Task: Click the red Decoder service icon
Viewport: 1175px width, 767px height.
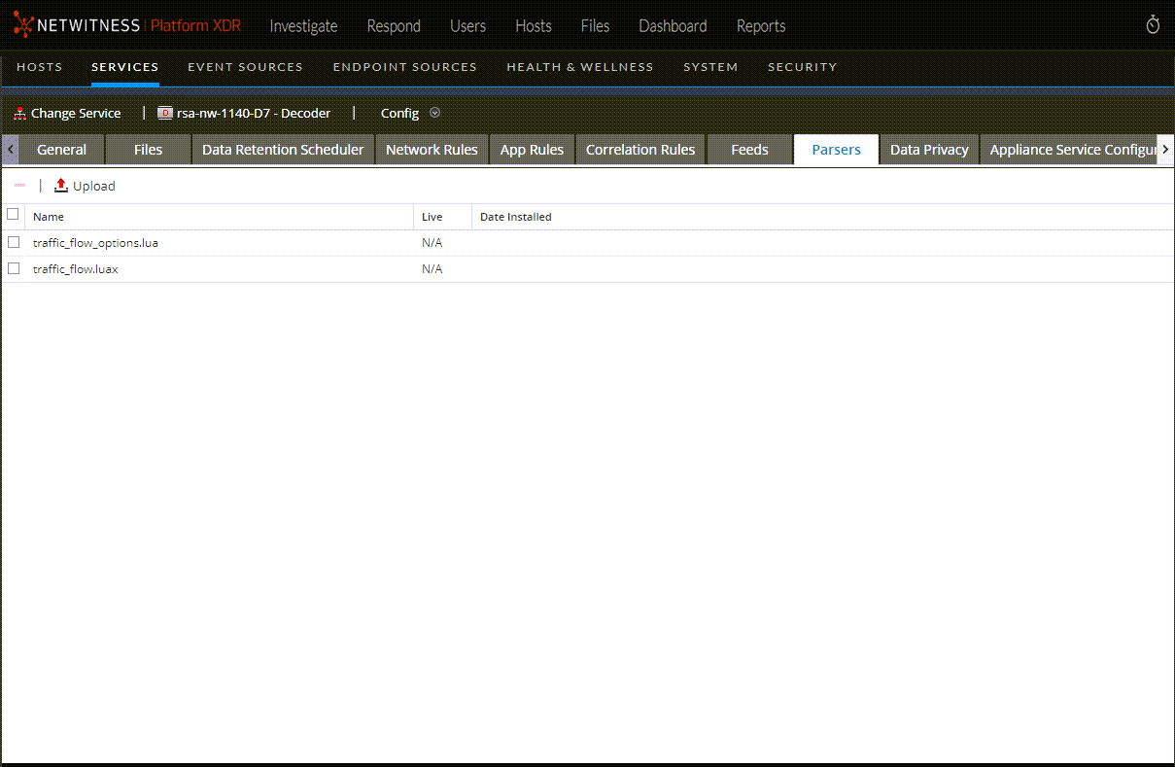Action: pos(165,114)
